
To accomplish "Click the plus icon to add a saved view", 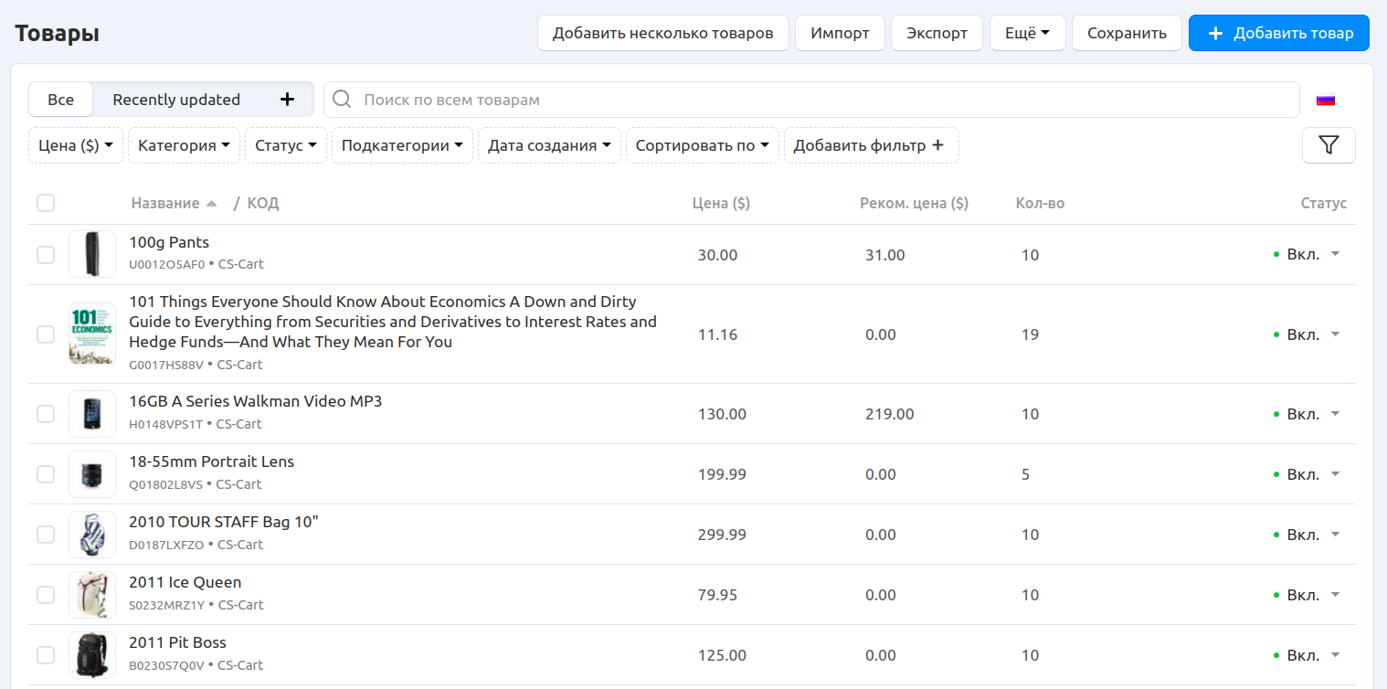I will pos(287,100).
